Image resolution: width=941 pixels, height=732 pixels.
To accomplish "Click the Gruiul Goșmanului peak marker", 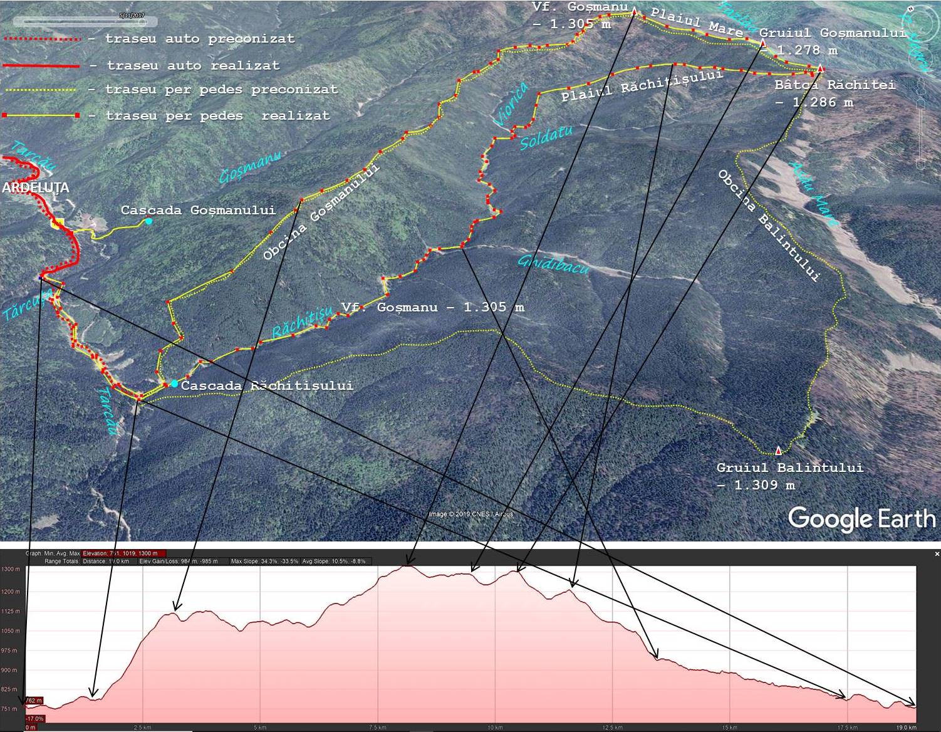I will coord(762,43).
